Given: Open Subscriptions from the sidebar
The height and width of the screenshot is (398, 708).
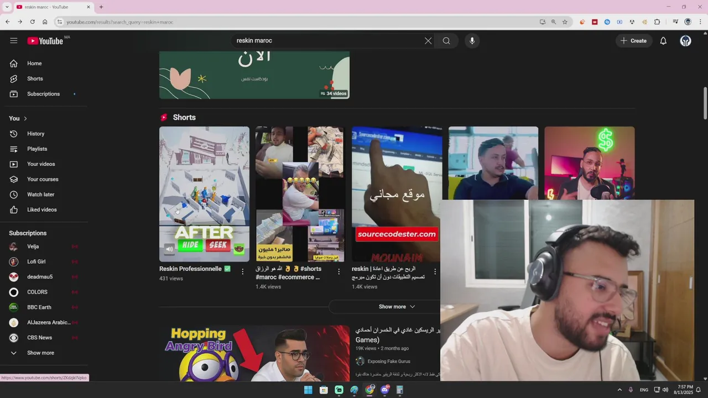Looking at the screenshot, I should 44,94.
